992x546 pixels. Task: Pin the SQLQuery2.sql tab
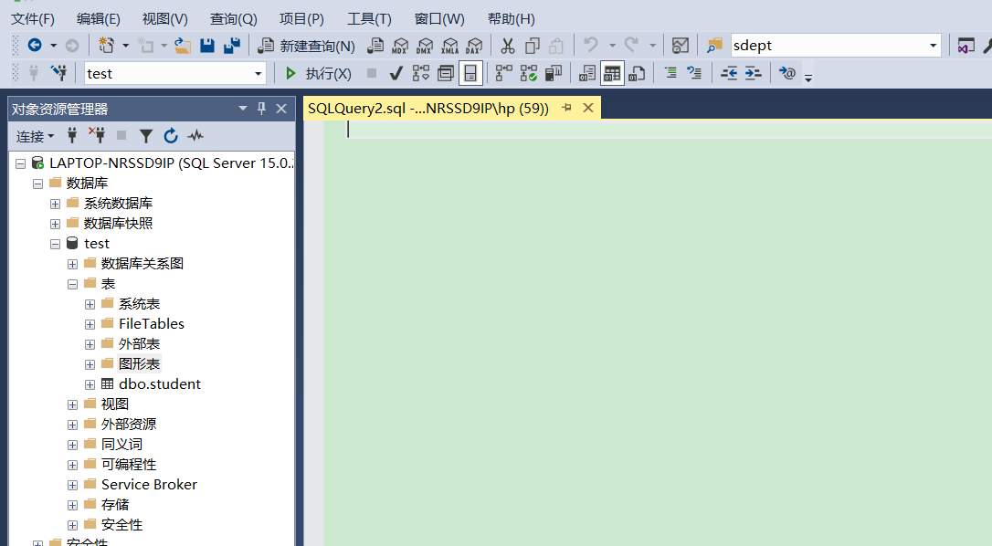(x=566, y=108)
